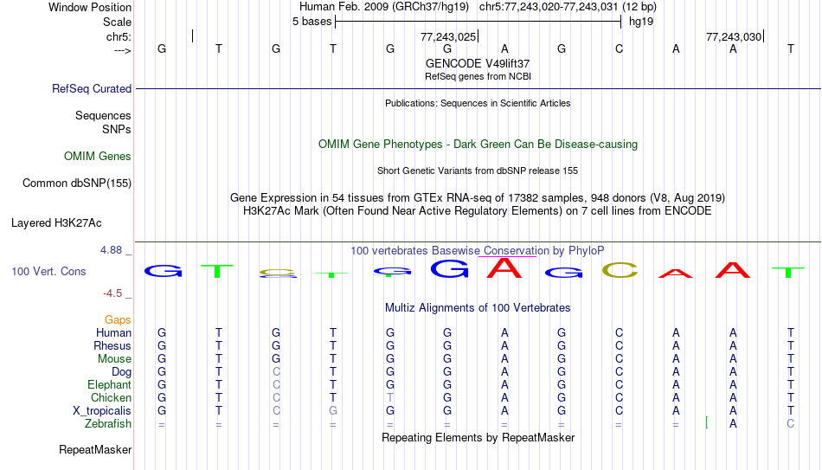Select the Zebrafish alignment row label
The height and width of the screenshot is (470, 822).
click(108, 423)
